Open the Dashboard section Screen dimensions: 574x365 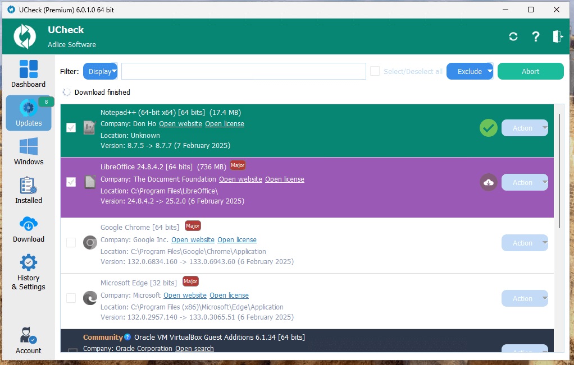[x=28, y=73]
